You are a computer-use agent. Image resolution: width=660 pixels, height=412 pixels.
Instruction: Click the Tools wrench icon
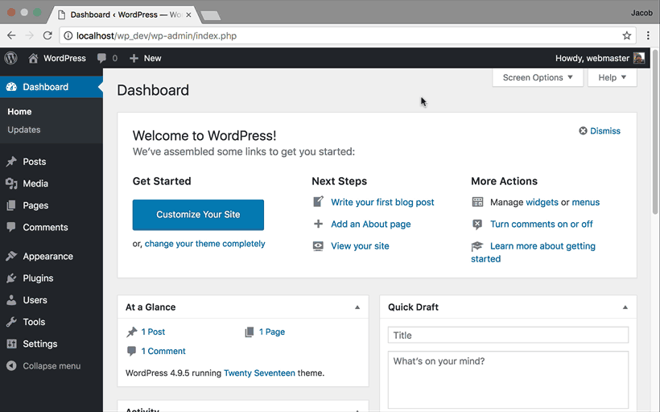[11, 322]
